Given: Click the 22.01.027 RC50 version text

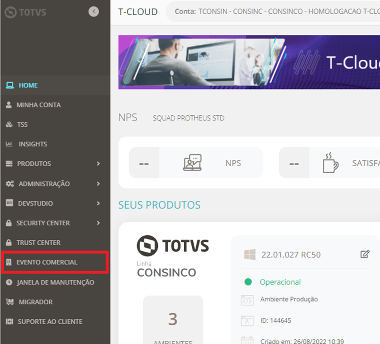Looking at the screenshot, I should click(291, 255).
